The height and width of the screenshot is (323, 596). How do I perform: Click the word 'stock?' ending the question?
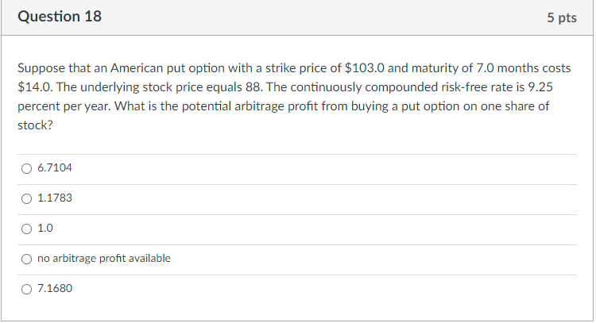(34, 125)
